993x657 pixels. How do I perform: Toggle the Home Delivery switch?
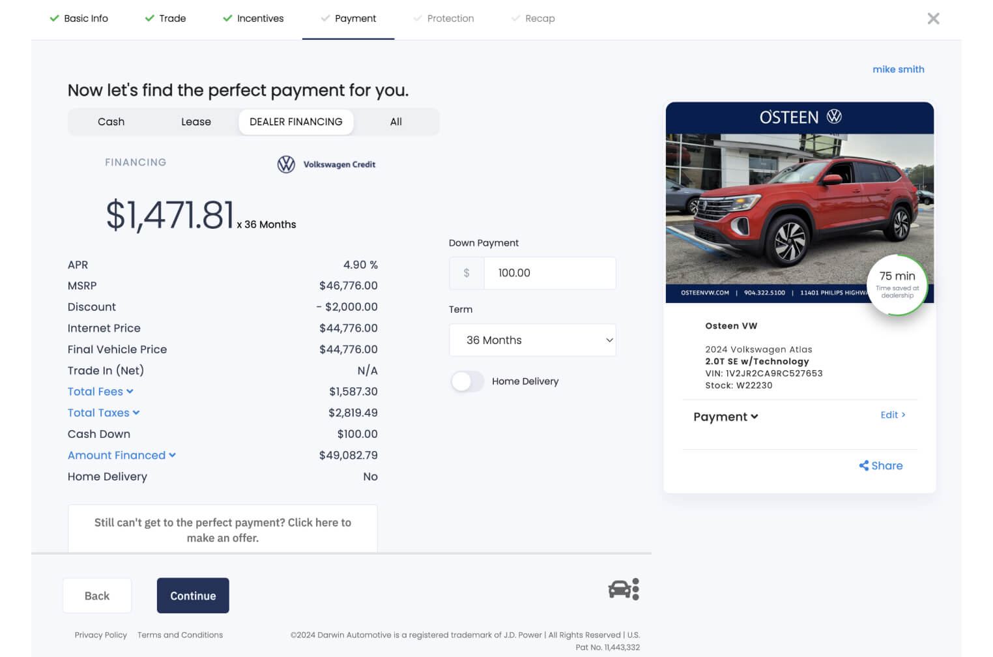click(467, 381)
